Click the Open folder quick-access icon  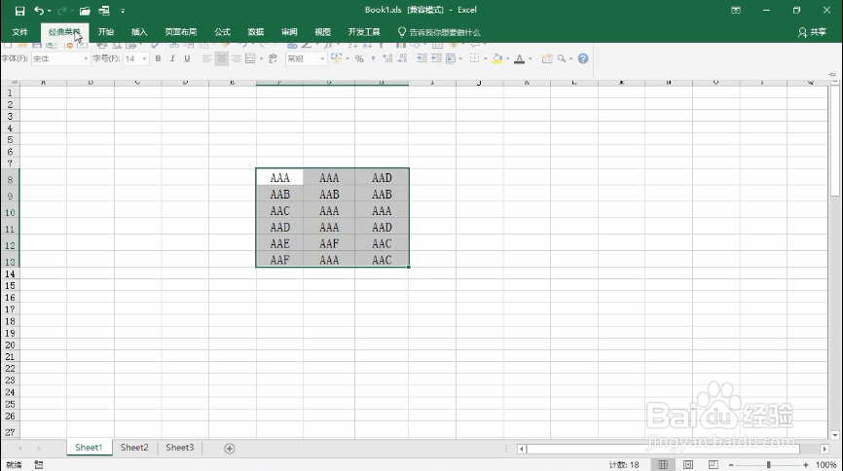coord(85,10)
